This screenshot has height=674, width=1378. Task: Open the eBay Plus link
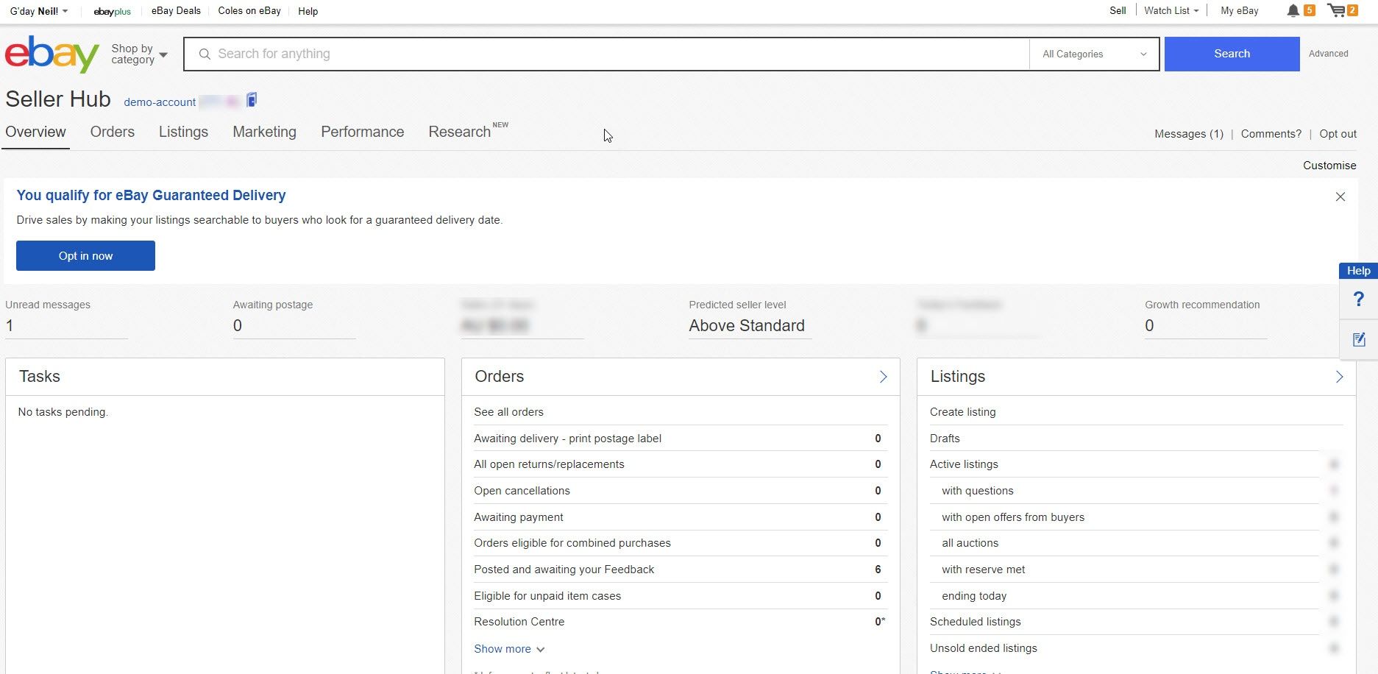(x=112, y=12)
